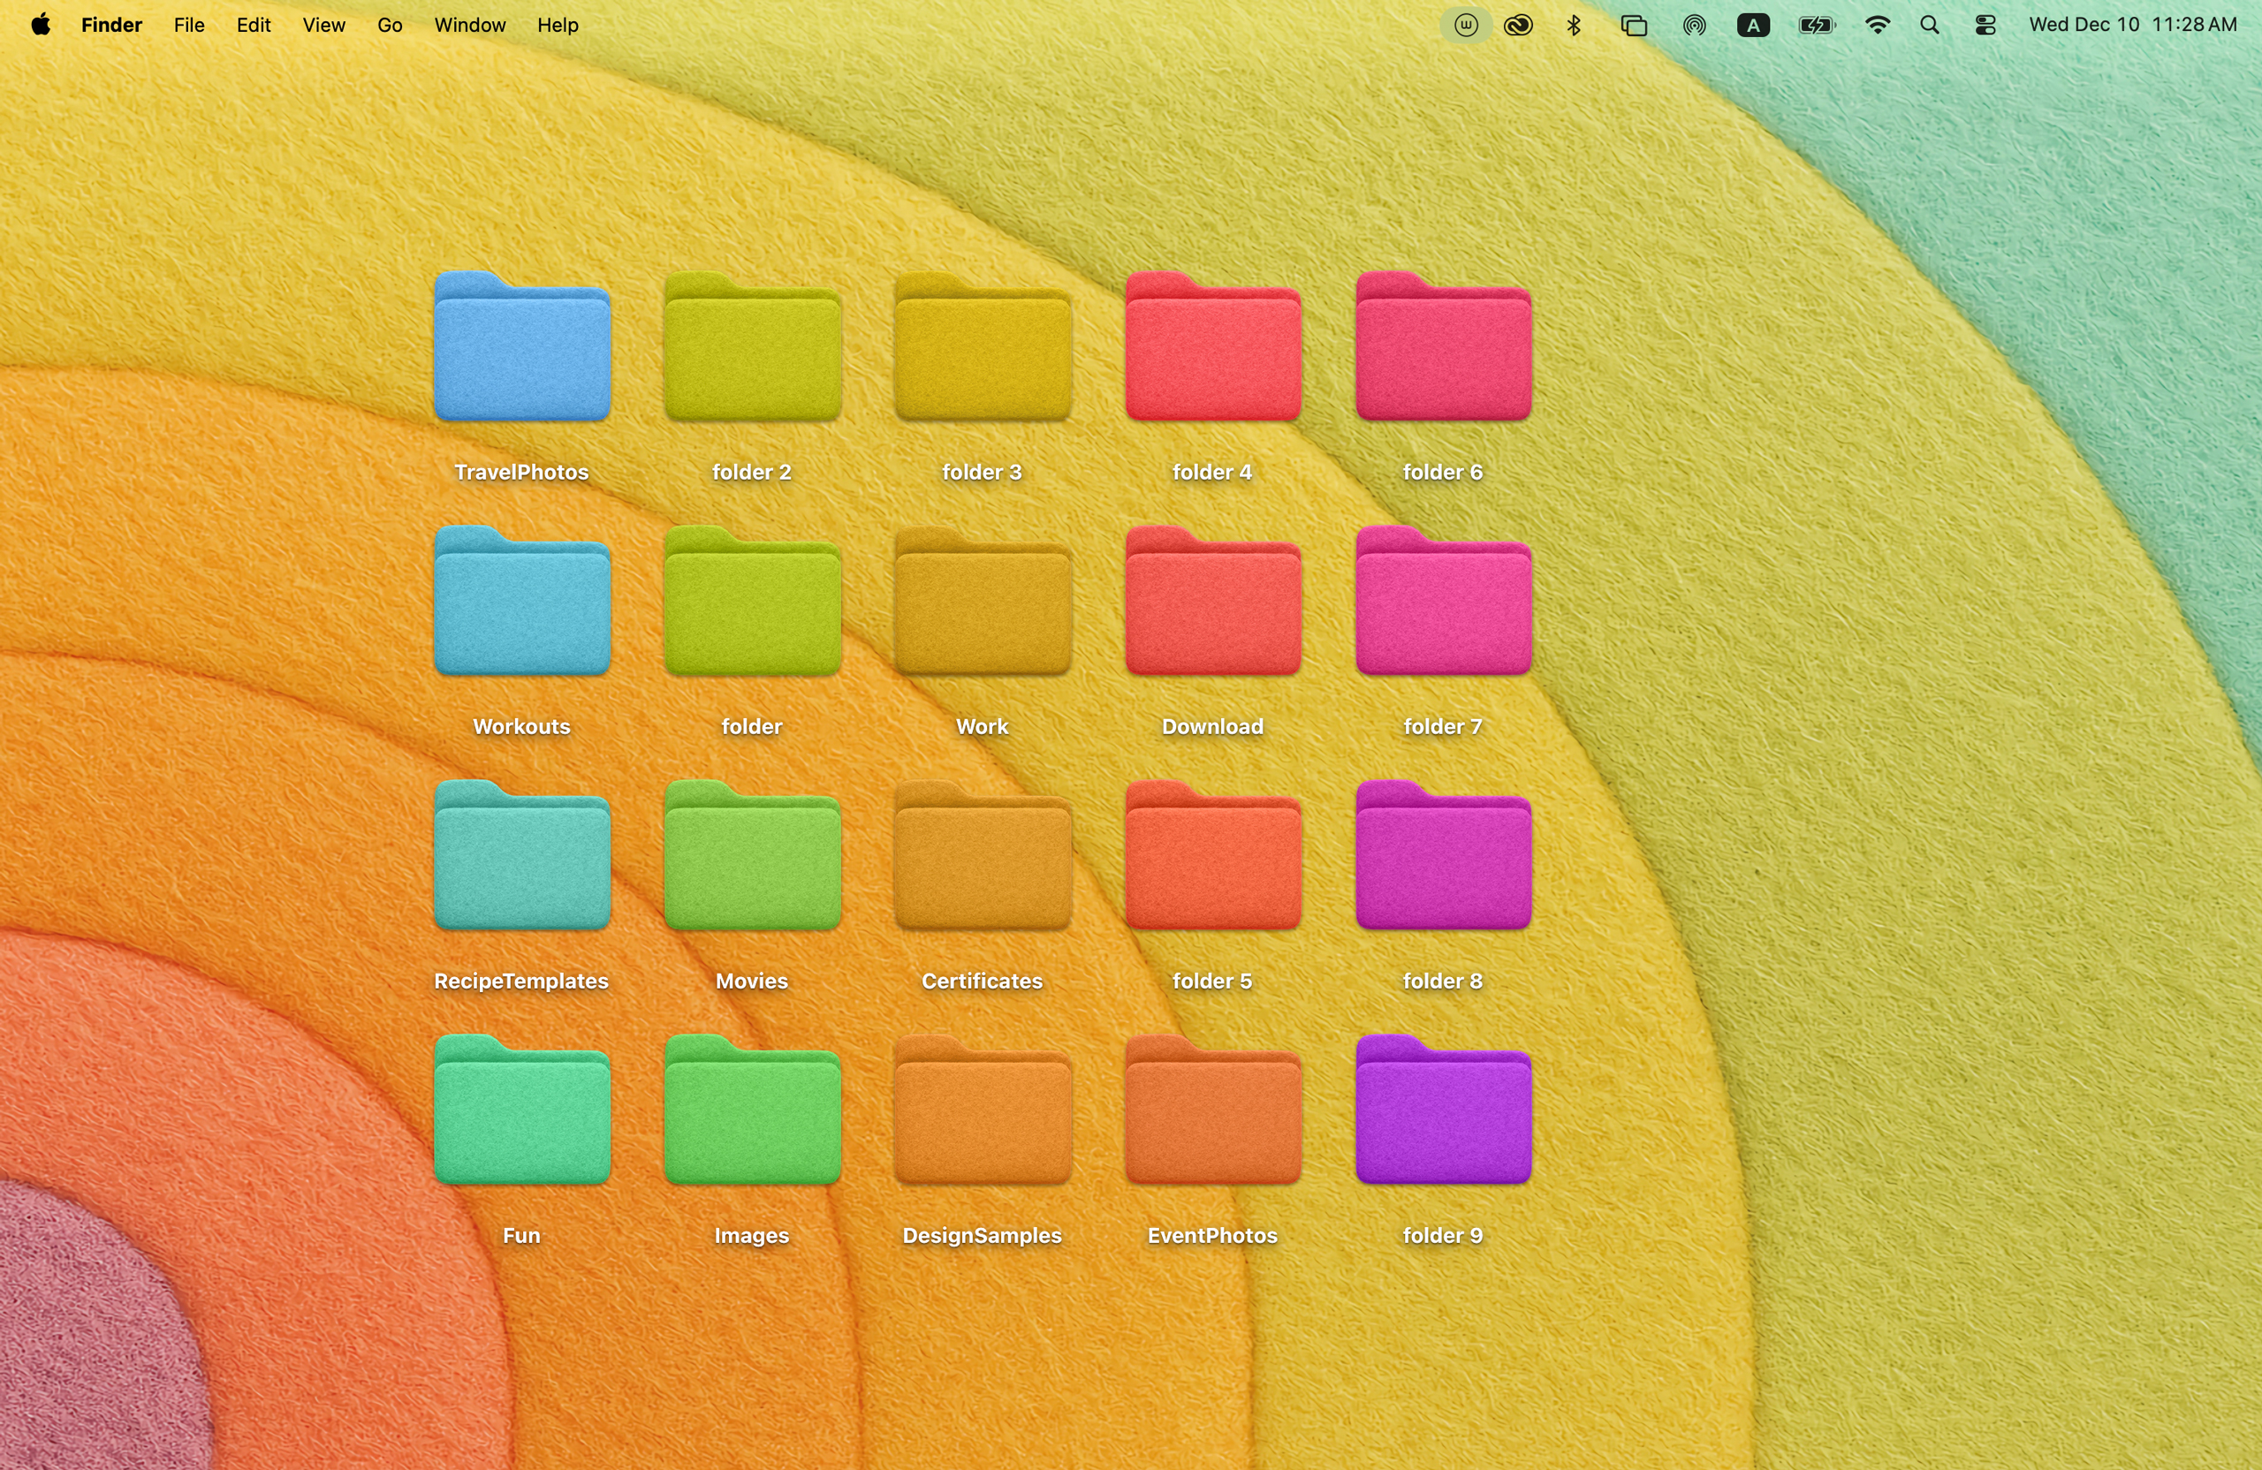Click the Bluetooth menu bar icon
Image resolution: width=2262 pixels, height=1470 pixels.
point(1574,25)
